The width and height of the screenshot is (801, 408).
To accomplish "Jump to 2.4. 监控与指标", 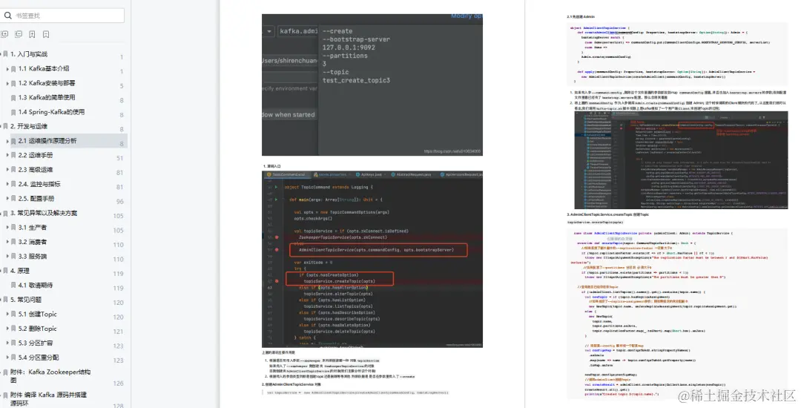I will (x=39, y=184).
